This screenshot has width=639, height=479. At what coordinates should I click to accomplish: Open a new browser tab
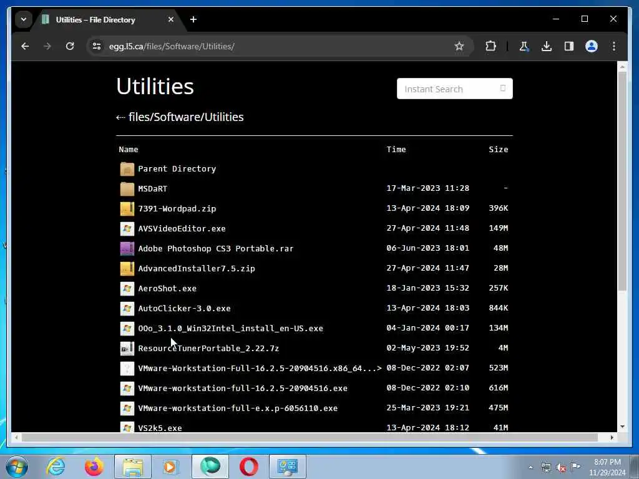pos(193,19)
